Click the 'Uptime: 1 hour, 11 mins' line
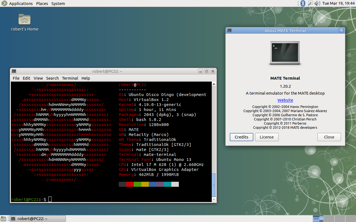The width and height of the screenshot is (356, 222). tap(147, 110)
